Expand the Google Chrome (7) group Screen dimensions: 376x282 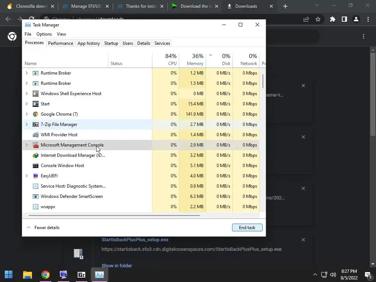pyautogui.click(x=26, y=114)
